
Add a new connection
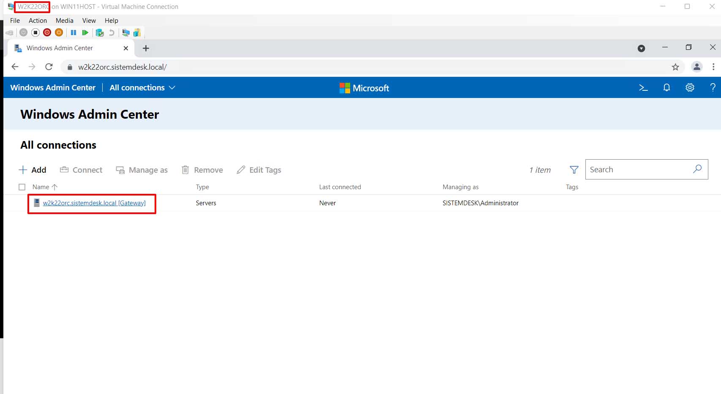tap(33, 170)
